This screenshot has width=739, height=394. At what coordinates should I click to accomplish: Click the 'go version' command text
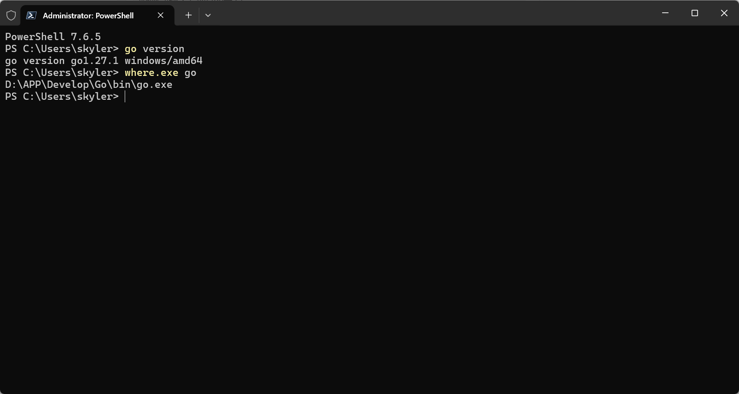[154, 49]
